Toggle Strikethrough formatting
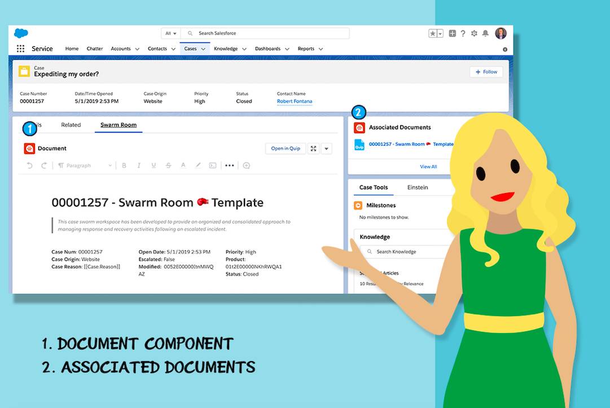The height and width of the screenshot is (408, 610). (x=169, y=166)
